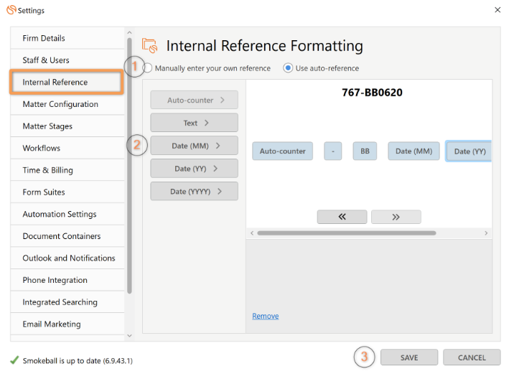This screenshot has height=374, width=509.
Task: Click sidebar scroll-up arrow
Action: [x=129, y=32]
